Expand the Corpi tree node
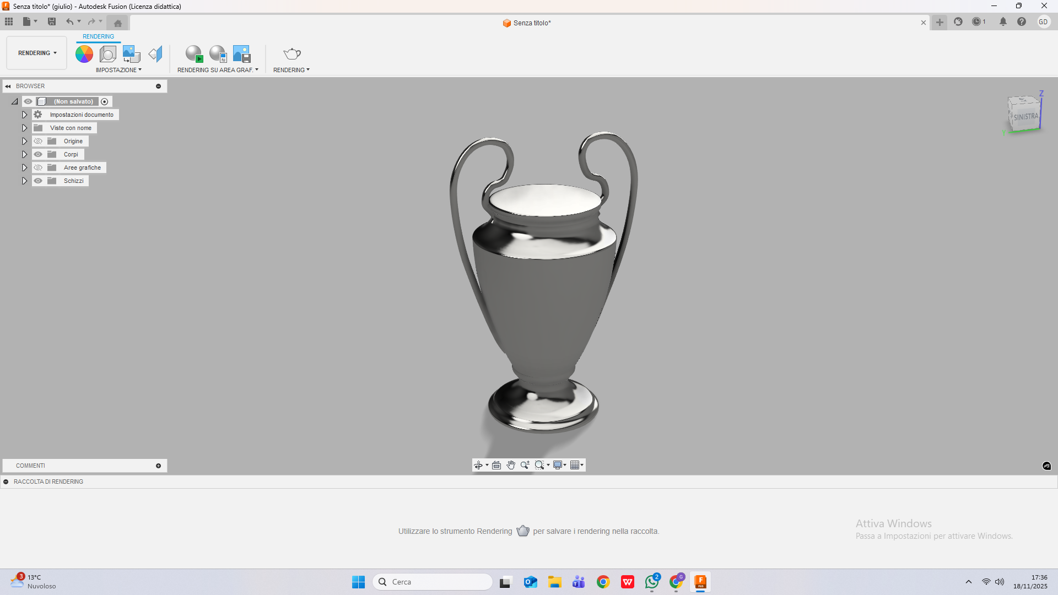Image resolution: width=1058 pixels, height=595 pixels. click(24, 154)
